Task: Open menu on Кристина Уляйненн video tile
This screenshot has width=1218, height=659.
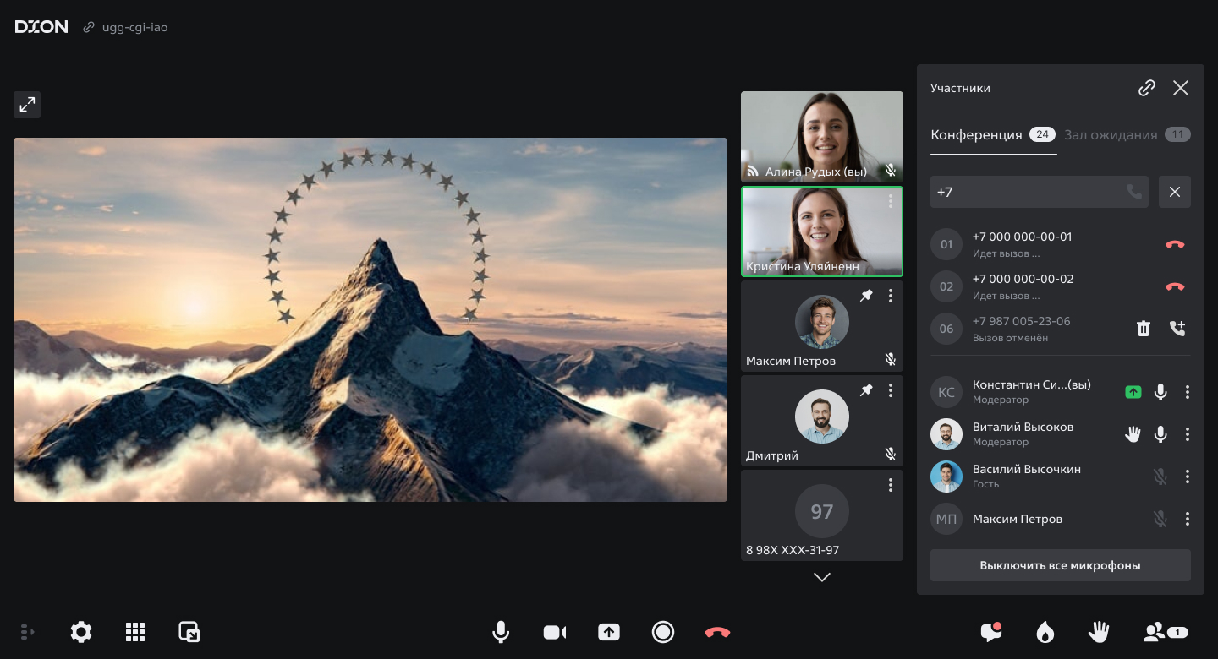Action: point(890,201)
